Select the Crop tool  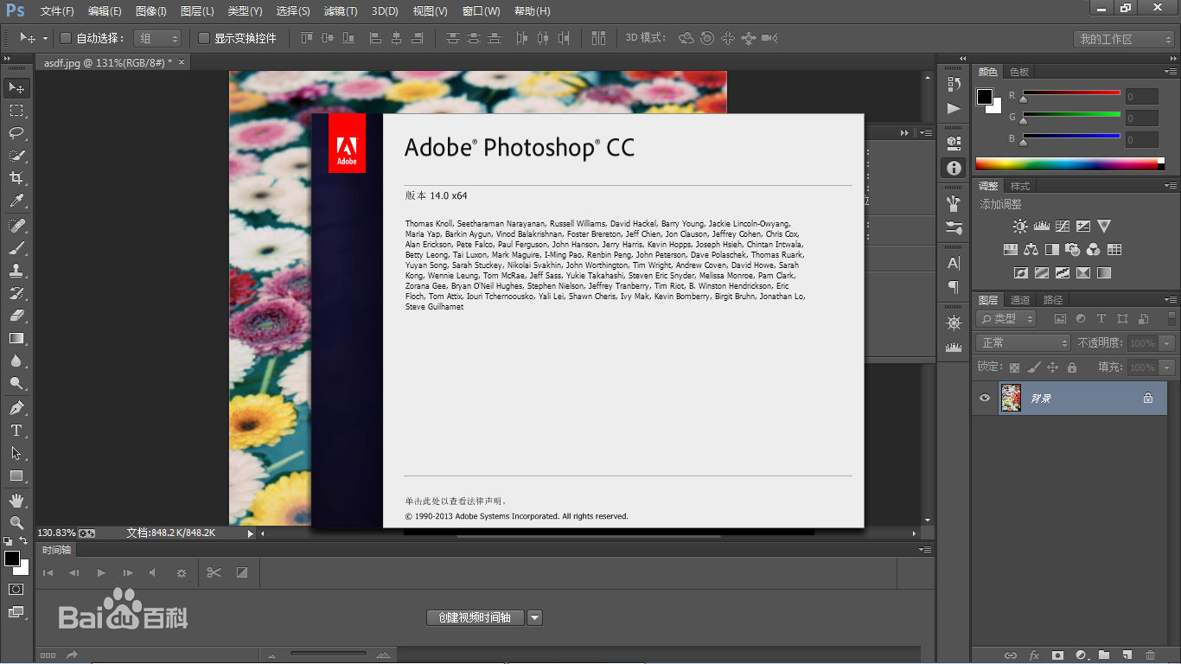click(x=16, y=178)
